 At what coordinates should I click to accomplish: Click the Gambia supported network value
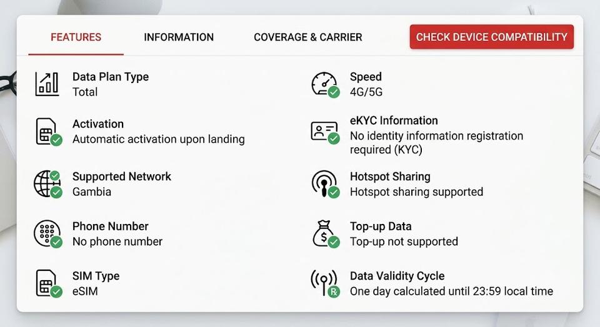pyautogui.click(x=92, y=192)
